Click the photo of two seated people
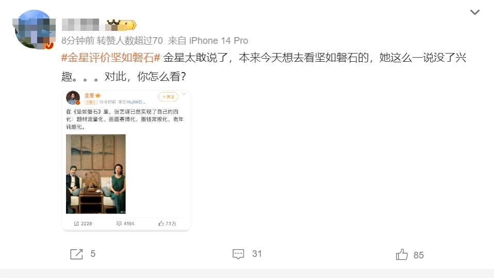Viewport: 494px width, 278px height. [x=96, y=174]
